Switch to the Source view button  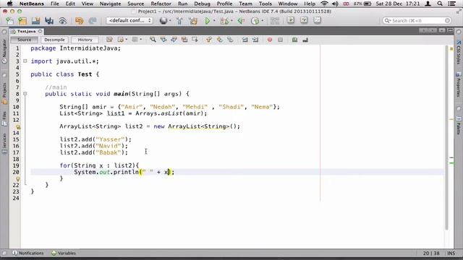(x=24, y=40)
